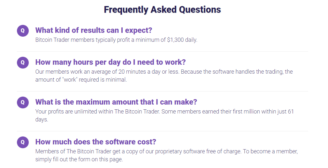Click answer mentioning 20 minutes a day
This screenshot has width=328, height=168.
click(164, 76)
